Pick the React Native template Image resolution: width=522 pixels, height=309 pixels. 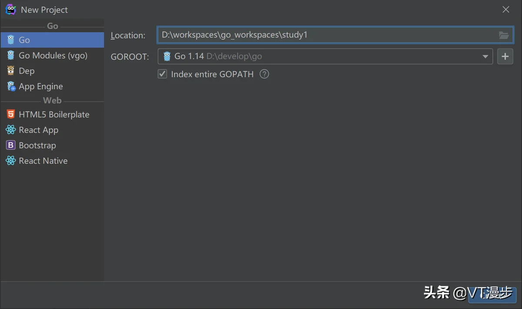tap(52, 161)
